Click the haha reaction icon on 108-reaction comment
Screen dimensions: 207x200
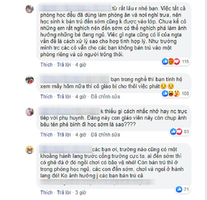(x=171, y=94)
